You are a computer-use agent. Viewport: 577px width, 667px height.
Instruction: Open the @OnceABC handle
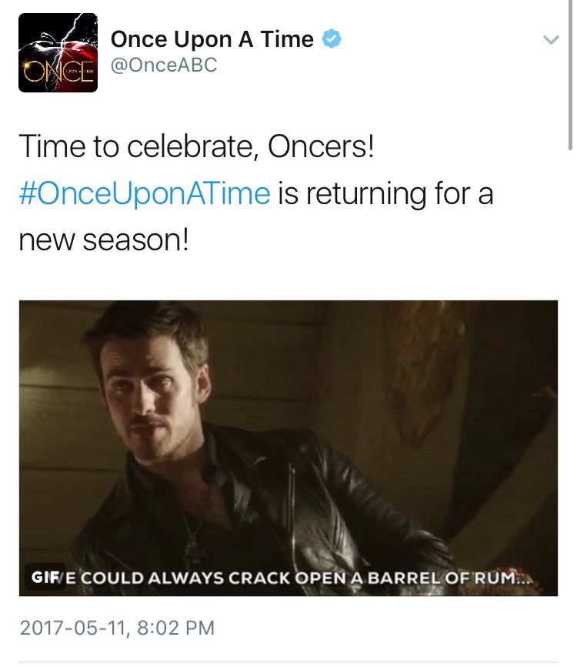164,65
